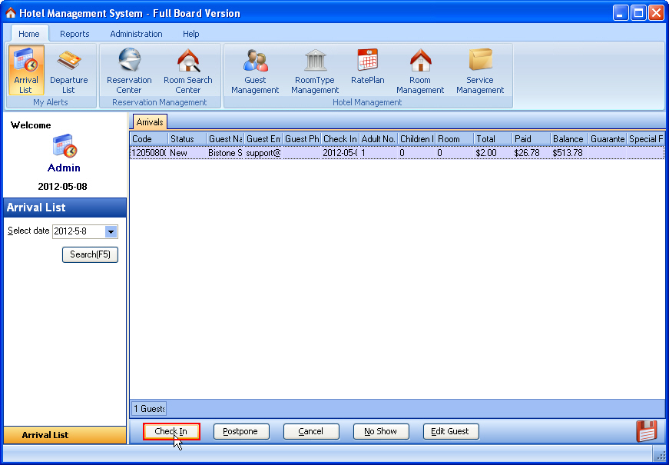Open Service Management
This screenshot has height=465, width=669.
click(480, 70)
